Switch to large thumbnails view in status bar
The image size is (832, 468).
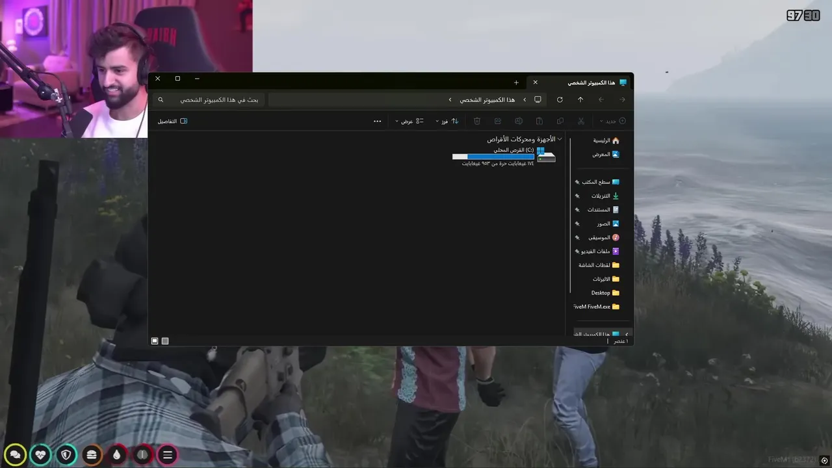(x=155, y=341)
